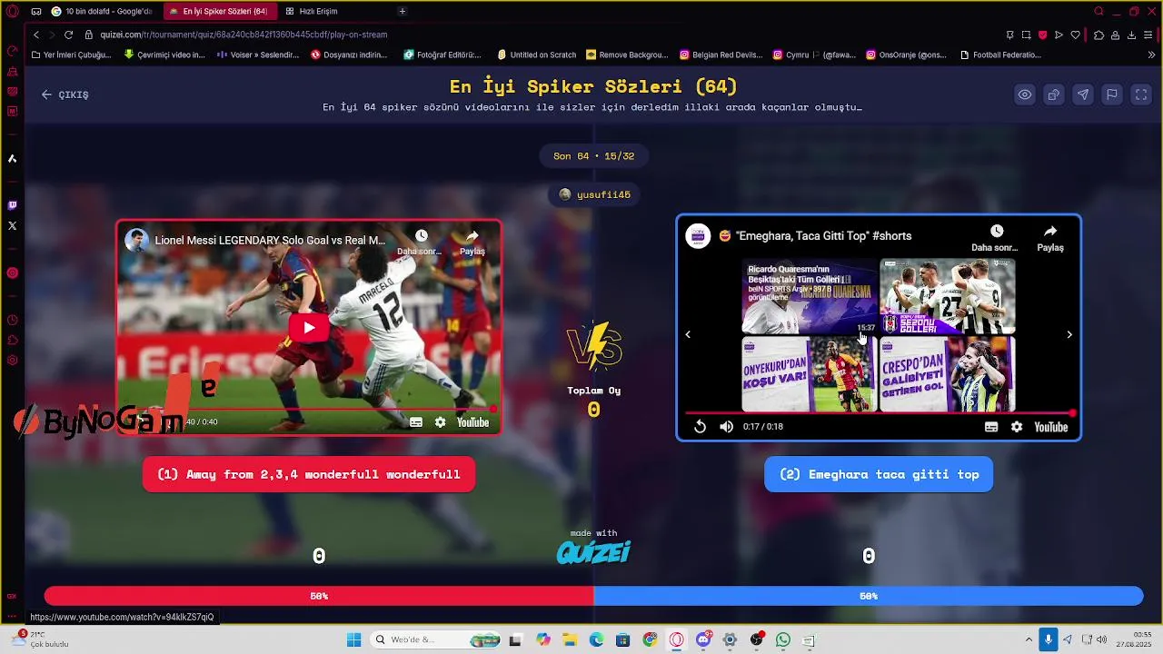
Task: Click Daha sonra watch-later on Messi video
Action: 420,243
